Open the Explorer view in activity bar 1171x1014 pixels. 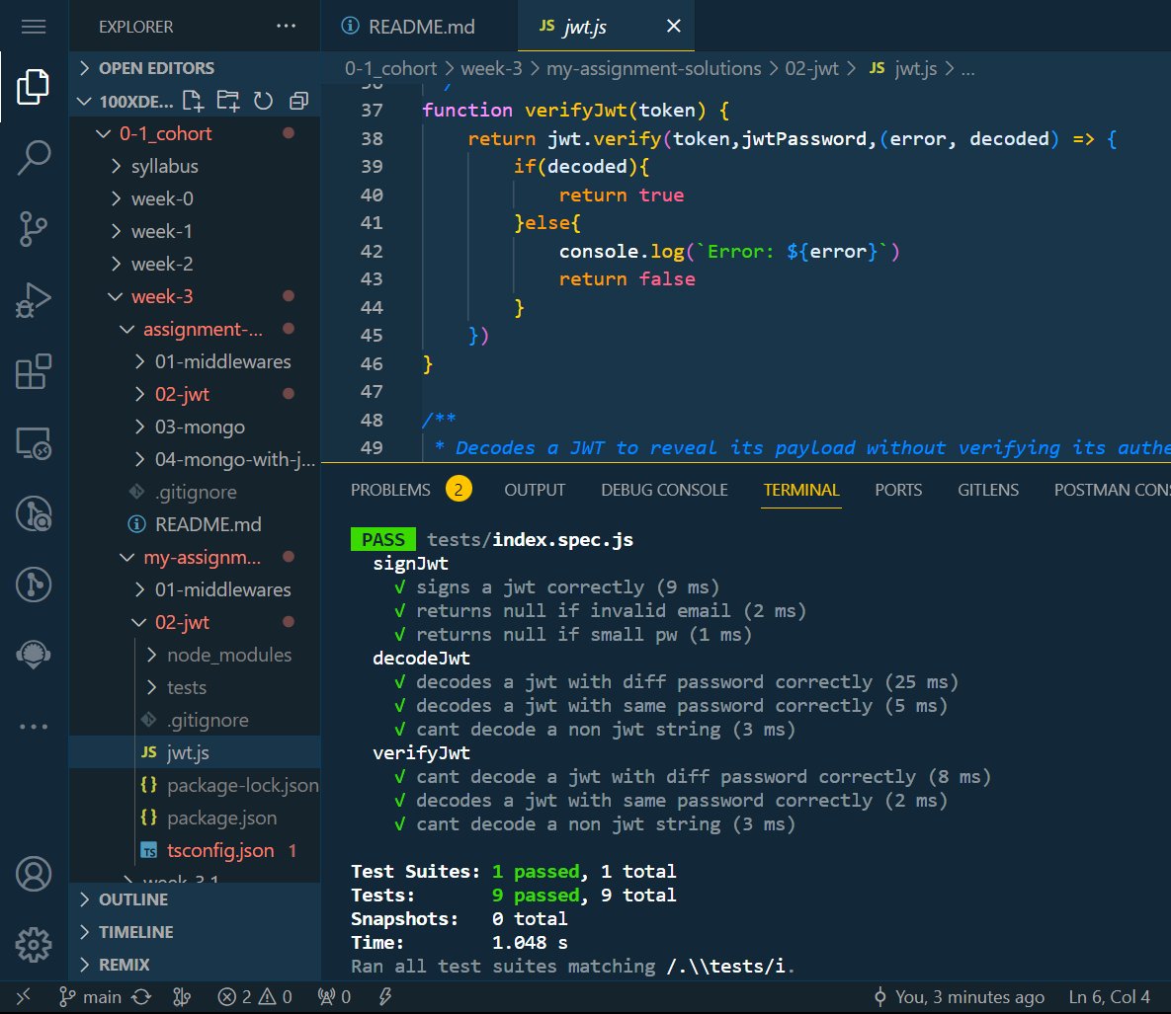click(34, 87)
